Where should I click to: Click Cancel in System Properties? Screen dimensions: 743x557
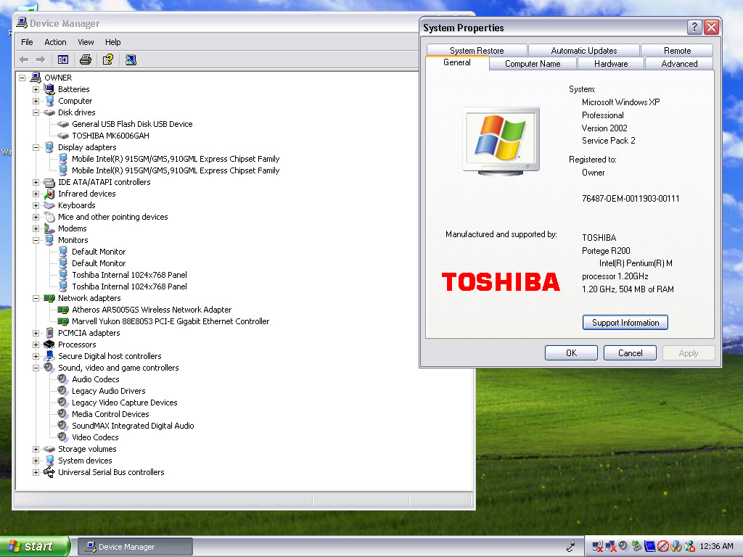pyautogui.click(x=631, y=353)
